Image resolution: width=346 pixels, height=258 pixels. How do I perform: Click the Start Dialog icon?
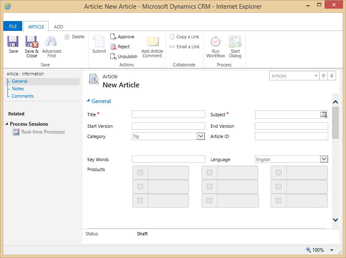tap(235, 42)
